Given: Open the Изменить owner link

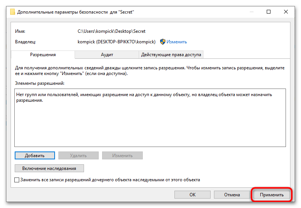Looking at the screenshot, I should pos(177,42).
